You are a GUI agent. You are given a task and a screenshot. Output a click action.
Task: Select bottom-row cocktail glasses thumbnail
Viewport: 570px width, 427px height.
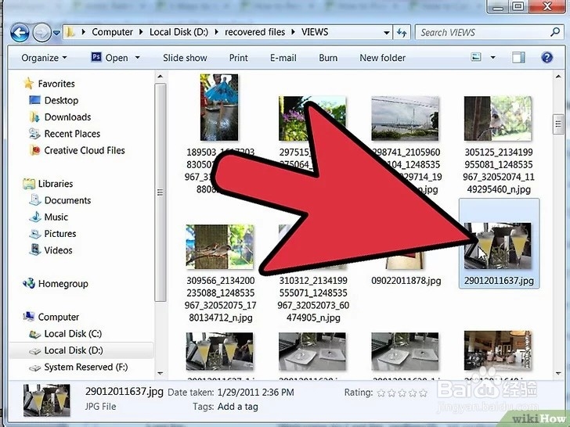point(219,351)
